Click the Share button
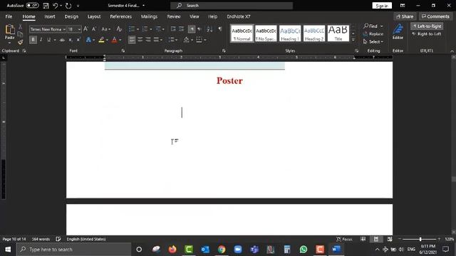456x256 pixels. [x=405, y=16]
